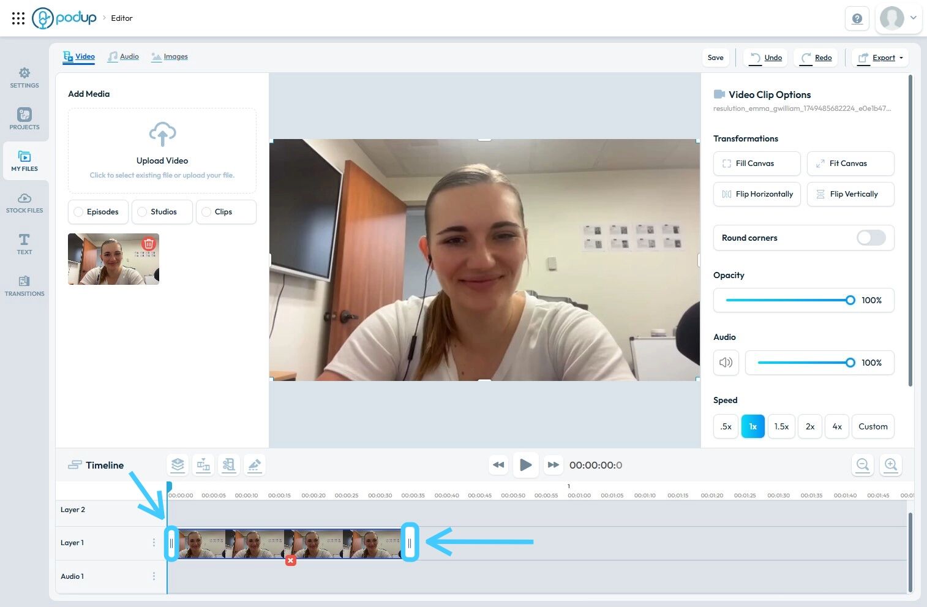Toggle the Round corners switch

click(871, 238)
